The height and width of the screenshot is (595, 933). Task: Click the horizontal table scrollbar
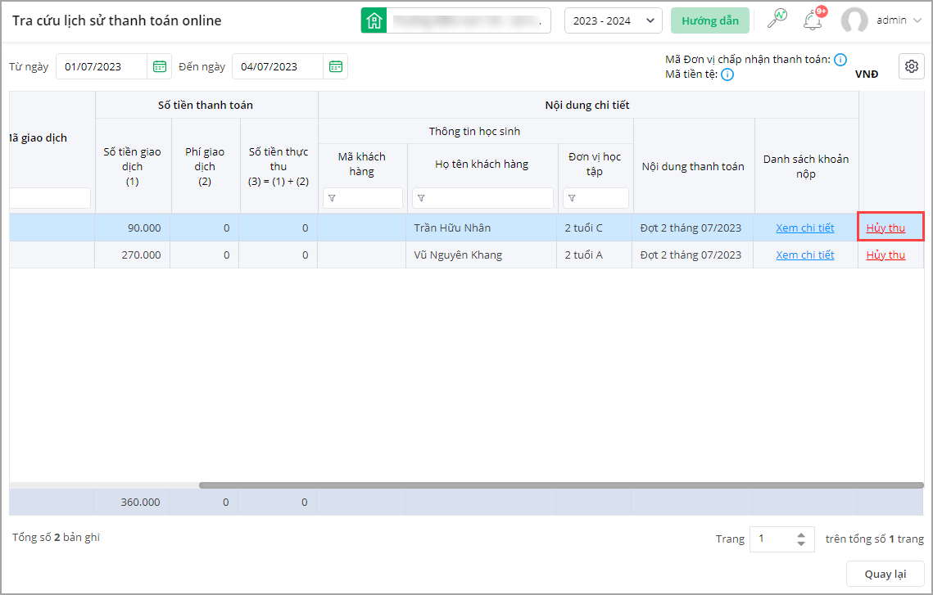coord(561,485)
